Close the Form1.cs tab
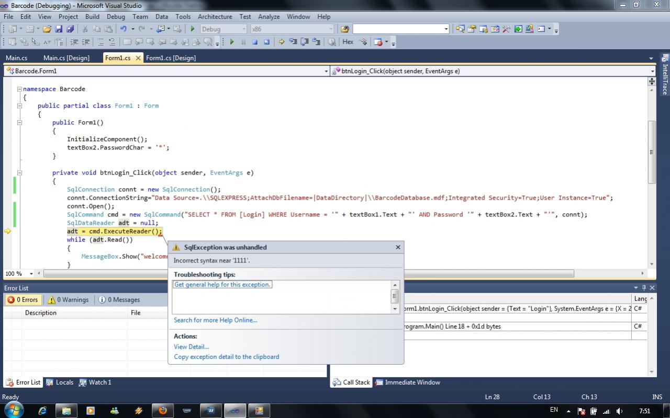 tap(138, 58)
